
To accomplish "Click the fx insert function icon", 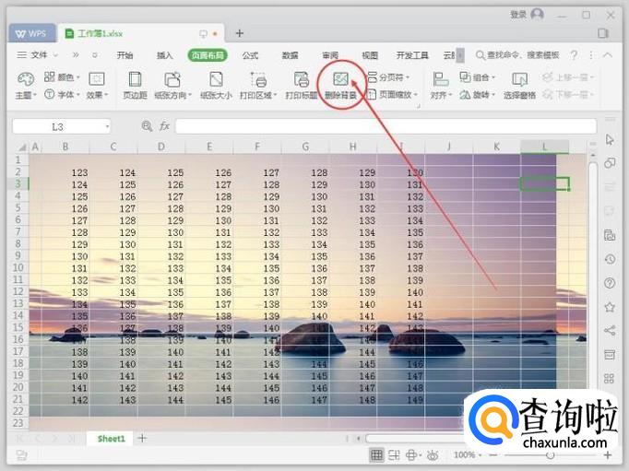I will click(164, 125).
